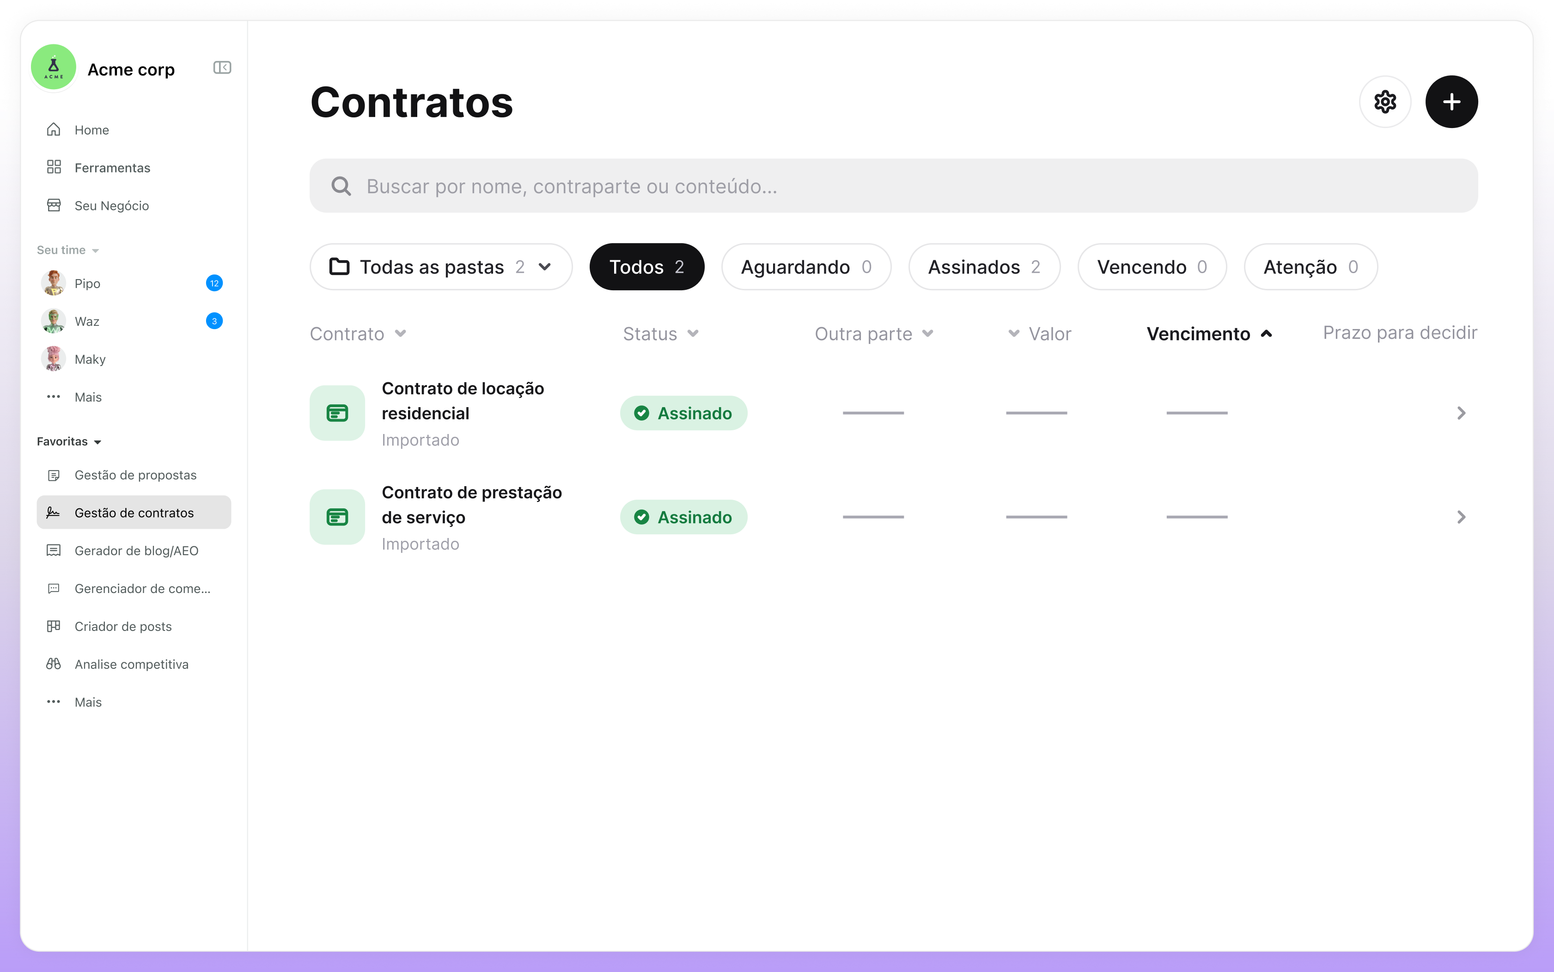Click the contract search field

coord(893,186)
